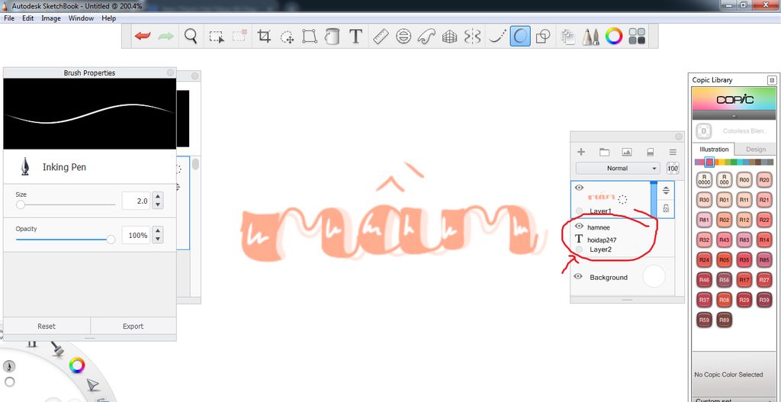Pick Copic color R05
The image size is (781, 402).
click(x=725, y=259)
